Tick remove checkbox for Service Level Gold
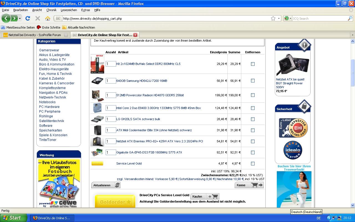This screenshot has width=355, height=222. click(x=253, y=163)
